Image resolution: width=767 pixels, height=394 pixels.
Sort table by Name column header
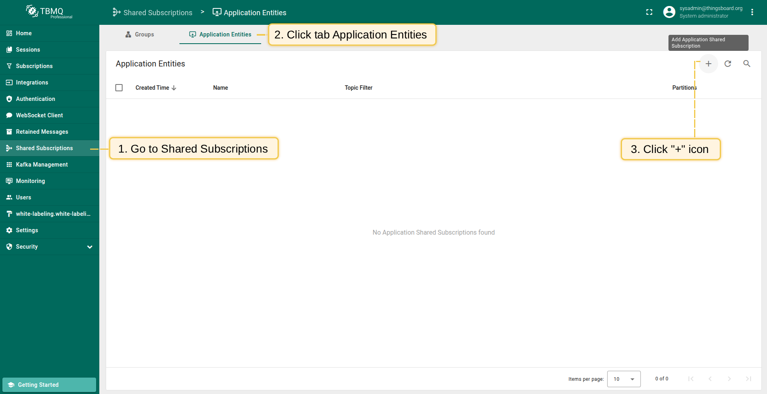[x=220, y=88]
